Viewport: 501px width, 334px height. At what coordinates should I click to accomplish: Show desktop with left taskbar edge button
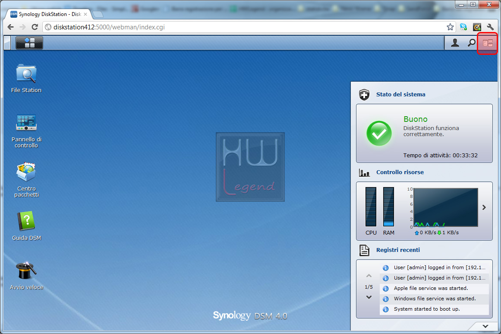click(7, 42)
